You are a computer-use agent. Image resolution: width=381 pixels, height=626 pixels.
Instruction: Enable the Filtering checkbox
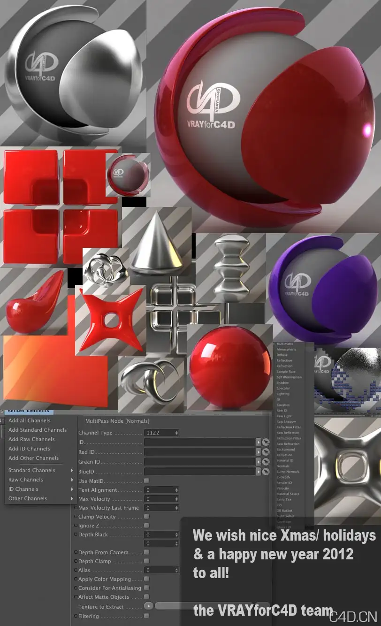point(147,616)
